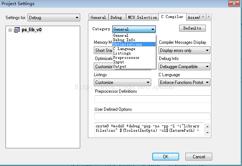The image size is (242, 166).
Task: Open the Listings Customize dropdown
Action: [x=122, y=82]
